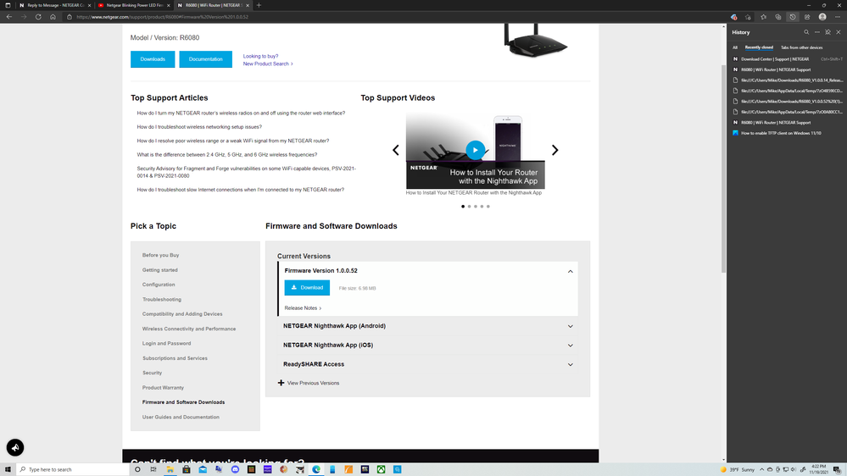Screen dimensions: 847x476
Task: Download firmware version 1.0.0.52
Action: 307,288
